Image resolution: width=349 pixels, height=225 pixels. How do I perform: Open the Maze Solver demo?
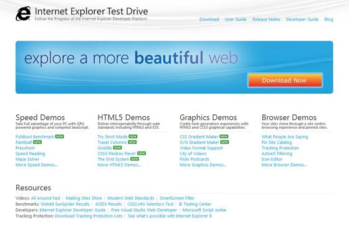pyautogui.click(x=27, y=159)
